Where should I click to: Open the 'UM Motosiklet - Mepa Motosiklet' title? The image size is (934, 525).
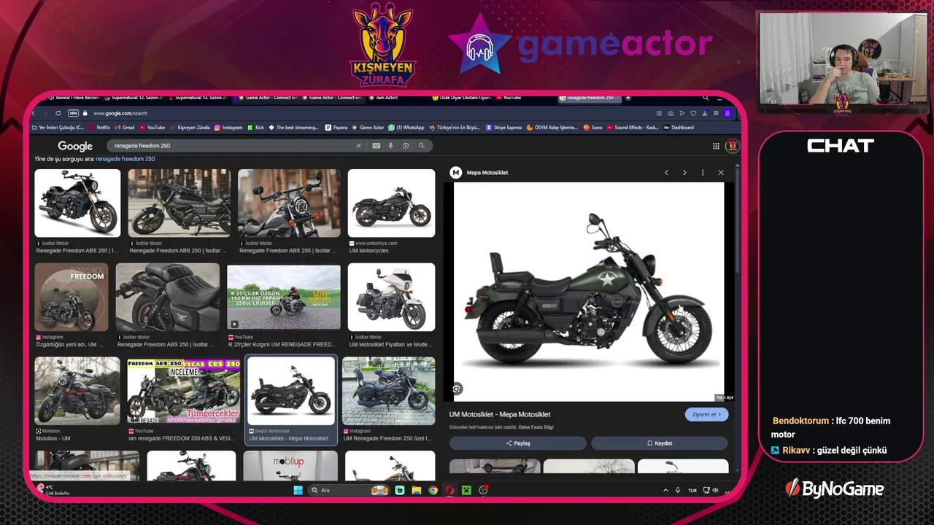click(500, 414)
